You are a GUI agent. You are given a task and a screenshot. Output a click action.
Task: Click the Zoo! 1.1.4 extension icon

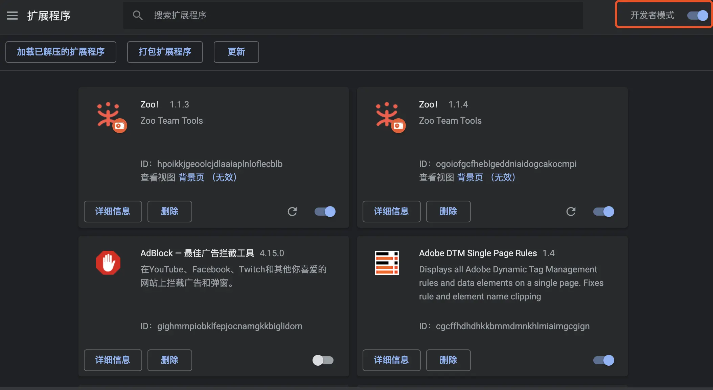tap(390, 117)
